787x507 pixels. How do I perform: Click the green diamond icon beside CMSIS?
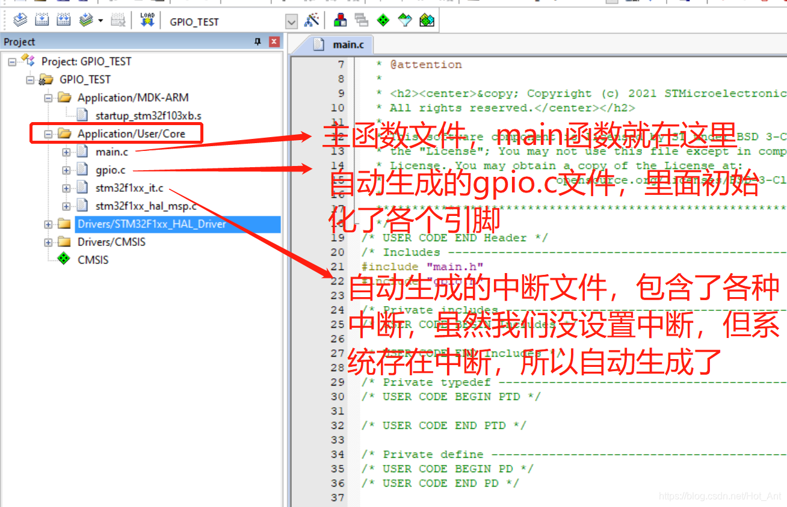pos(64,259)
